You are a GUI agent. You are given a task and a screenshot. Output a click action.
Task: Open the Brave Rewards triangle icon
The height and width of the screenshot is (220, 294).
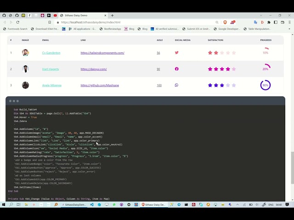tap(232, 22)
